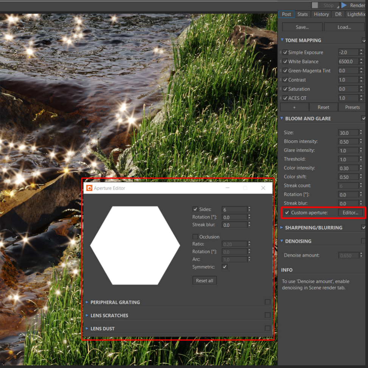Expand the Peripheral Grating section
Image resolution: width=368 pixels, height=368 pixels.
tap(87, 302)
